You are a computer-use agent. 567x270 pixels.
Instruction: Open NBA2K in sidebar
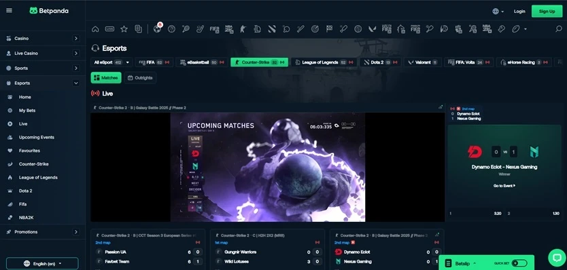pos(26,218)
